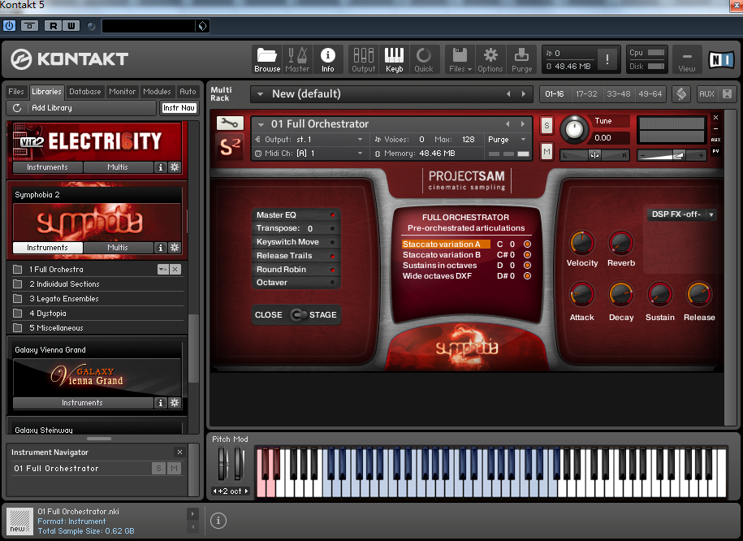743x541 pixels.
Task: Click the Purge icon in toolbar
Action: click(x=521, y=59)
